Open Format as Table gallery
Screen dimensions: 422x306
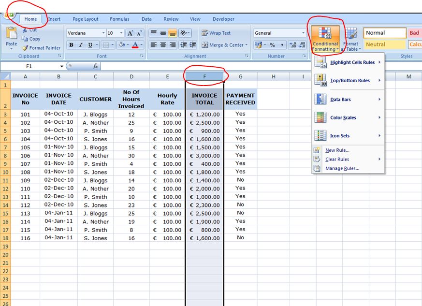350,39
